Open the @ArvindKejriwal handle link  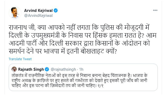click(x=38, y=16)
